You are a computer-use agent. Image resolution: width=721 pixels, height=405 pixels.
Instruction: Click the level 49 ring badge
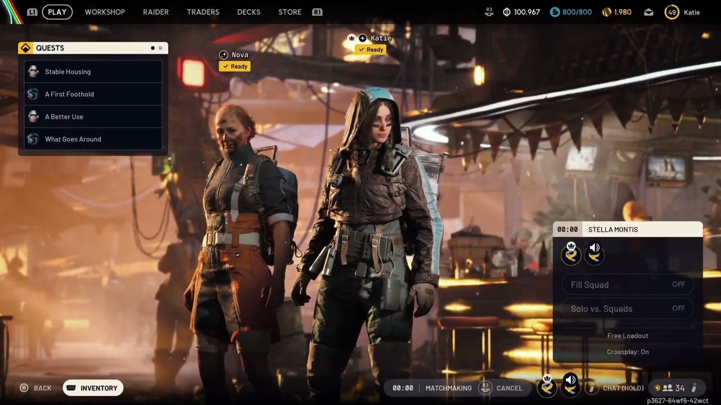(x=672, y=12)
